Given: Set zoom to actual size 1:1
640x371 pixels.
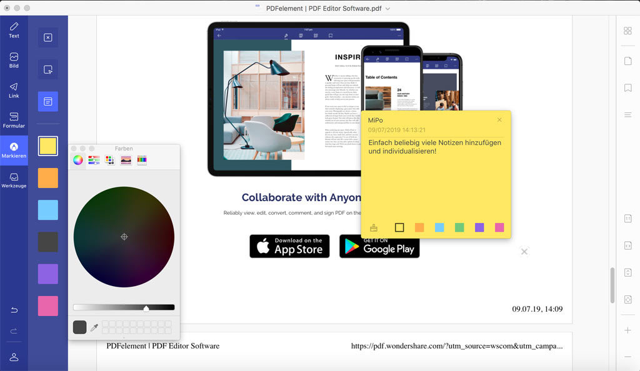Looking at the screenshot, I should pyautogui.click(x=627, y=219).
